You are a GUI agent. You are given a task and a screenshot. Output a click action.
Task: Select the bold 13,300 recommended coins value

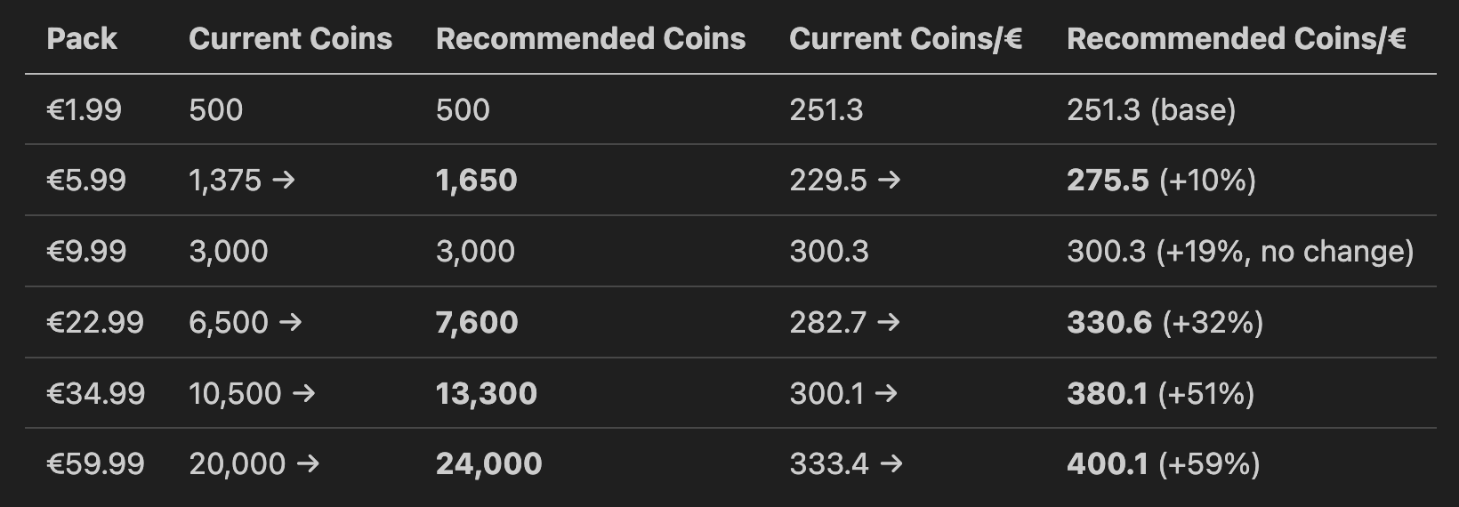tap(487, 393)
